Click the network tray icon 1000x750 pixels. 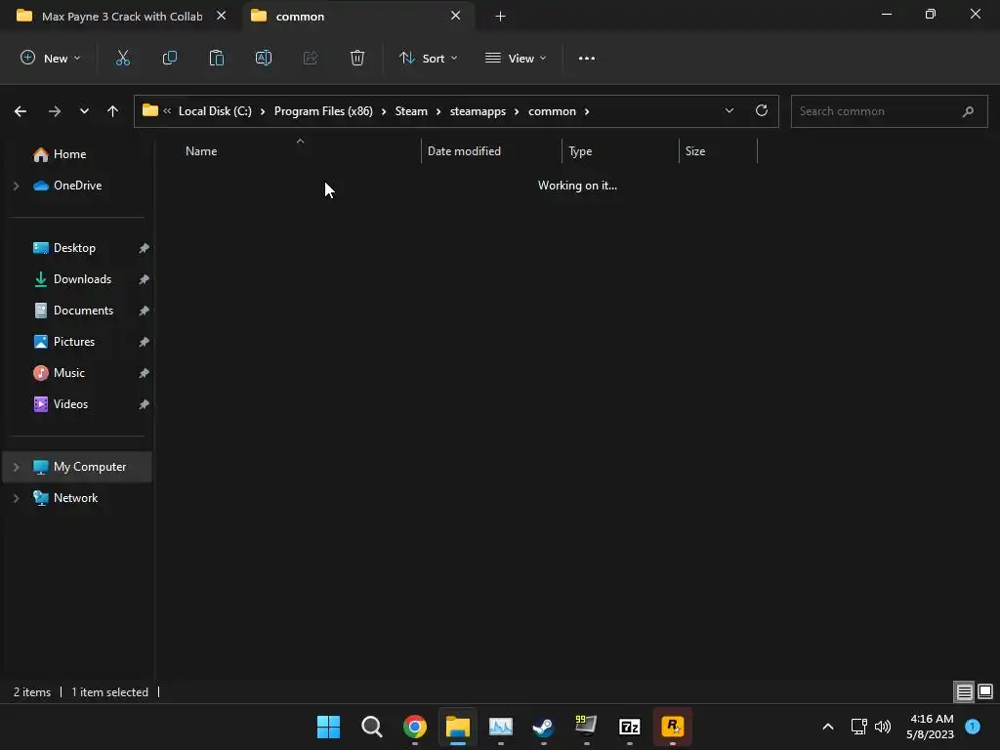click(x=858, y=727)
